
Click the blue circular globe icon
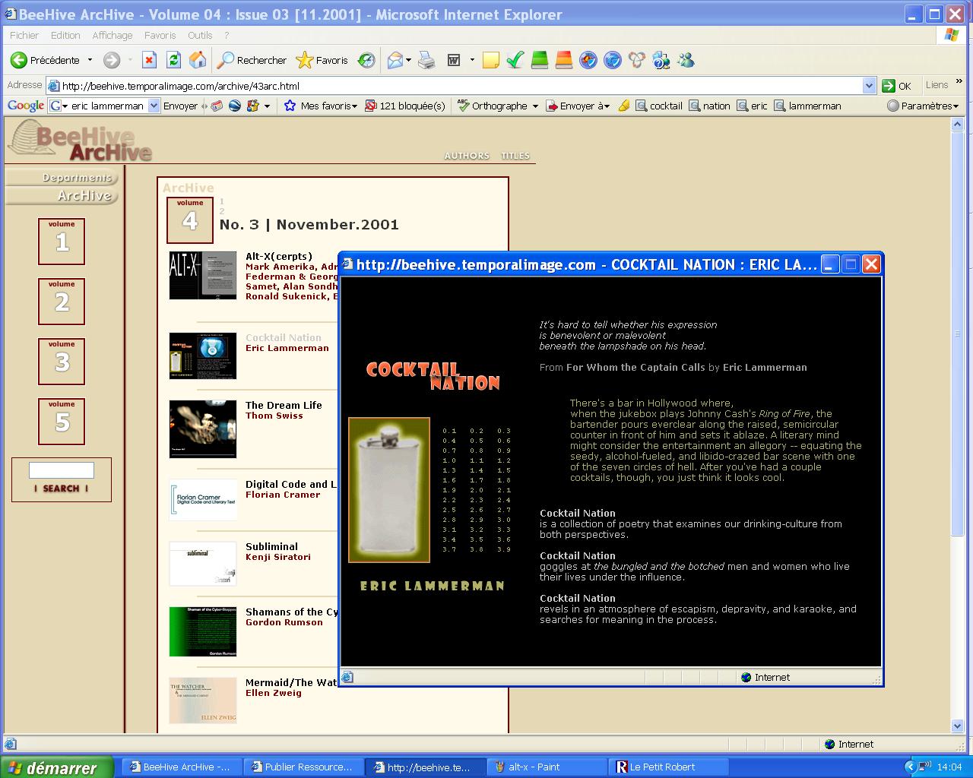pos(613,60)
